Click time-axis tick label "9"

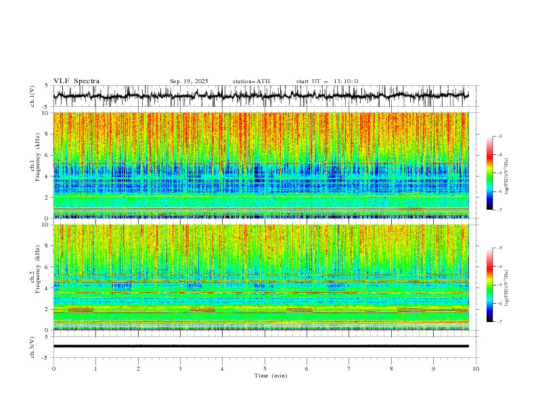(433, 369)
